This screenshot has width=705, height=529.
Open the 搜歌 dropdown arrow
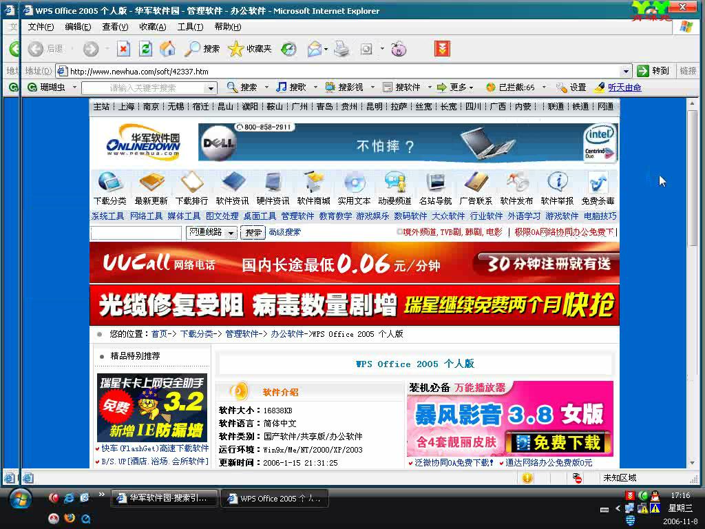pyautogui.click(x=315, y=87)
